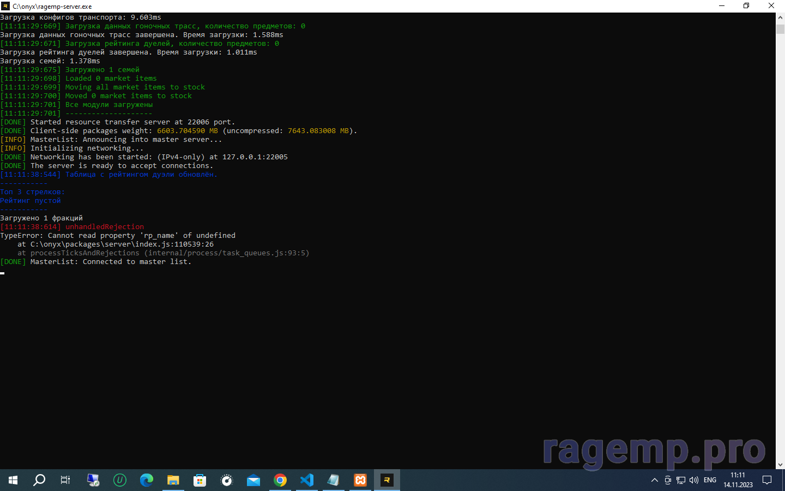
Task: Switch input language from ENG
Action: (710, 480)
